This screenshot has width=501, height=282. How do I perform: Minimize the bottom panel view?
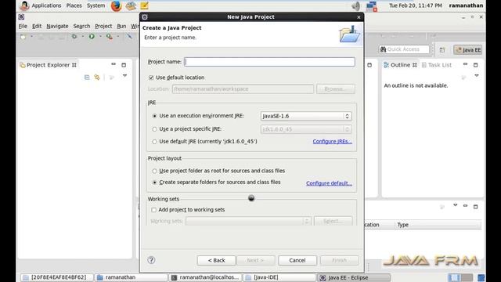tap(465, 206)
